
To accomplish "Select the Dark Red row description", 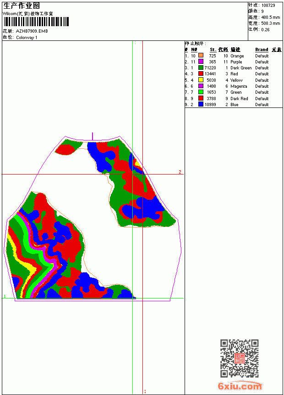I will coord(239,98).
